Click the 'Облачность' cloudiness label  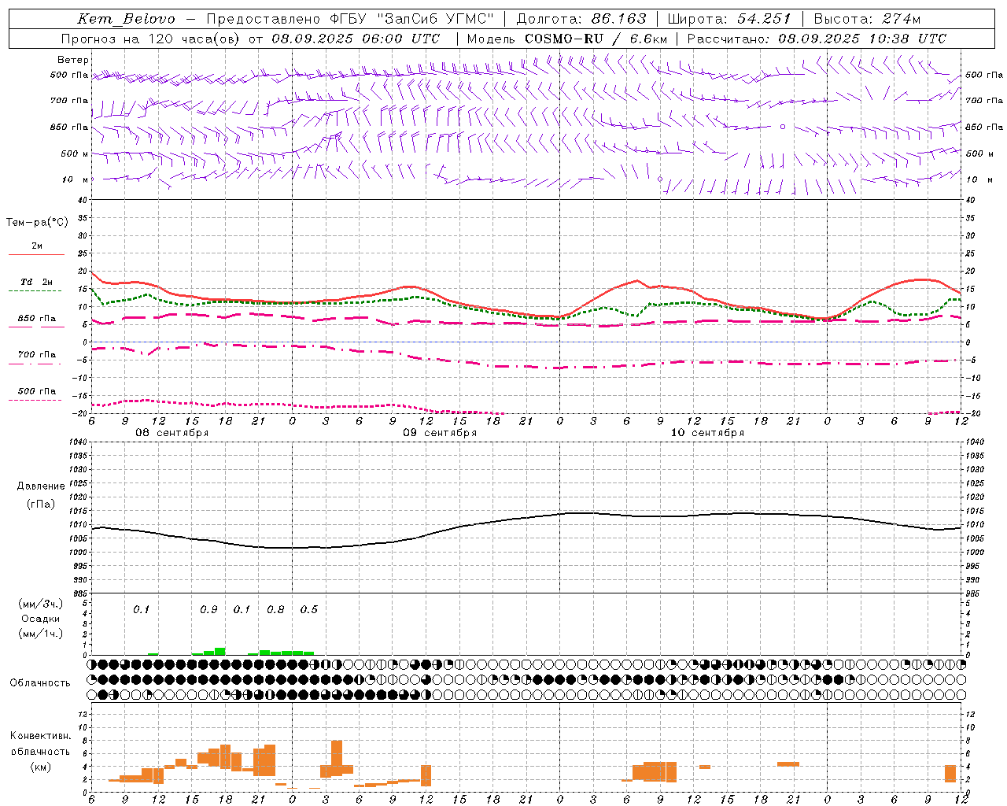click(40, 682)
